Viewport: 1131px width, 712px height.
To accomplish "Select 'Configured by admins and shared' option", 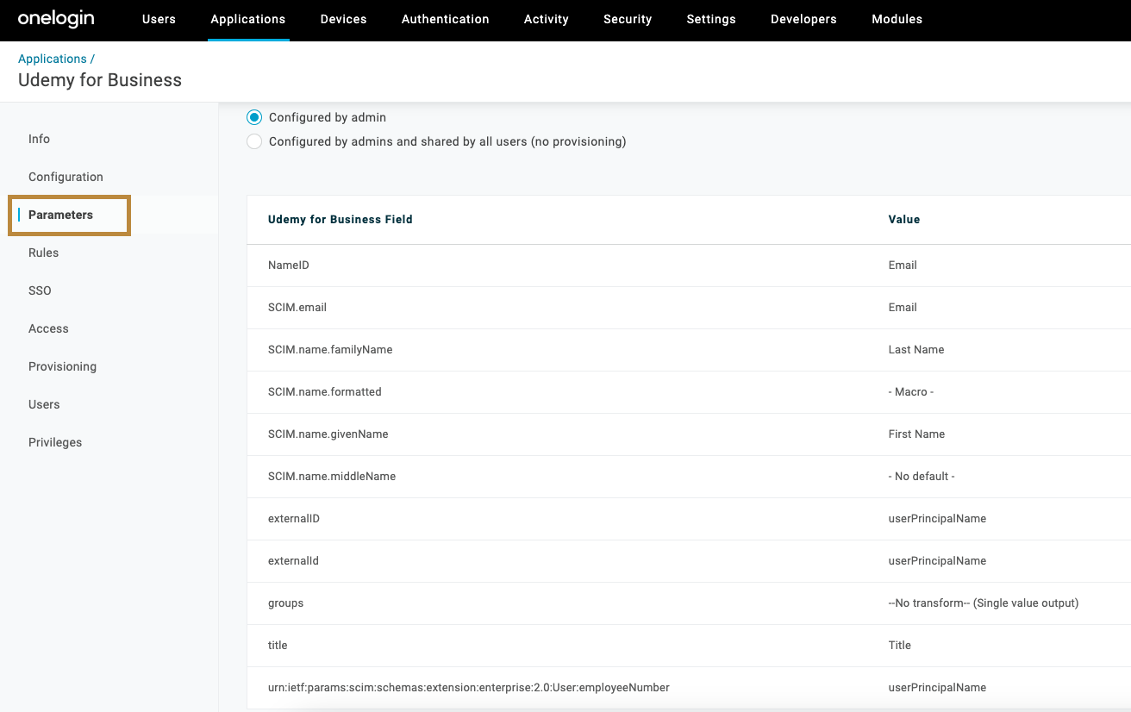I will coord(254,141).
